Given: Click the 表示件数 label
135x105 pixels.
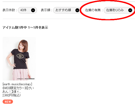Looking at the screenshot, I should point(9,10).
